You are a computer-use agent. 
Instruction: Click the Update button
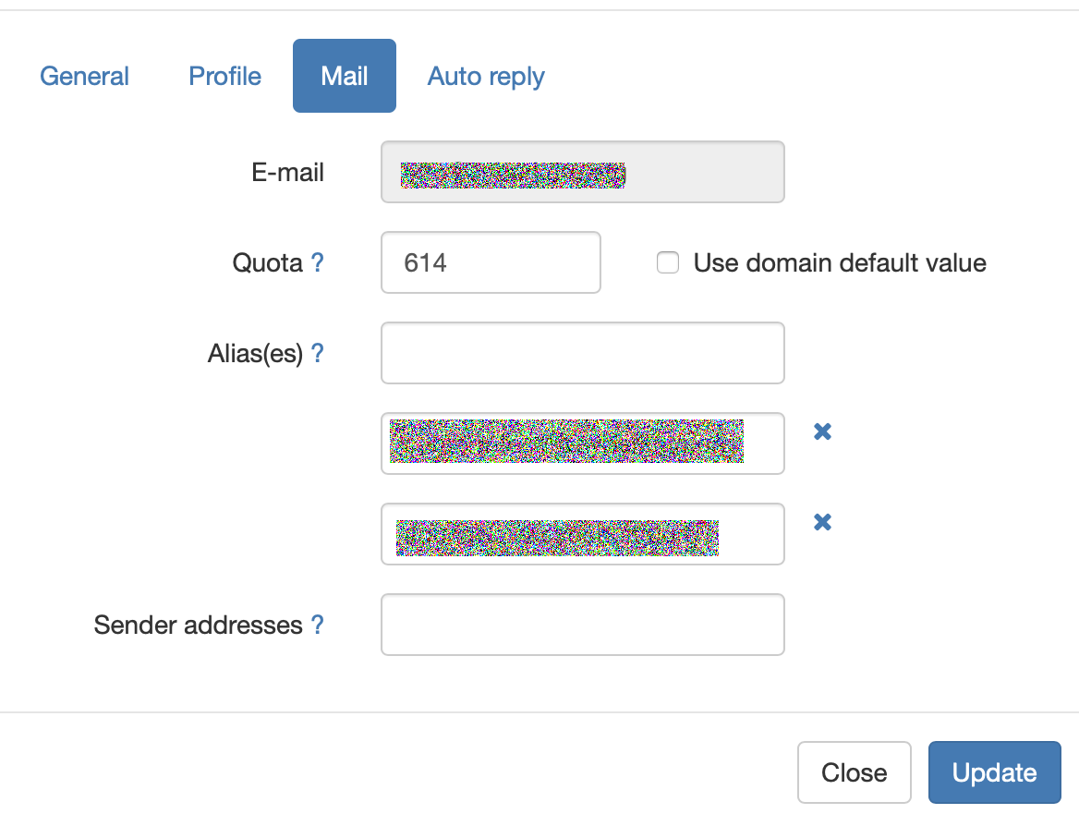pos(994,772)
